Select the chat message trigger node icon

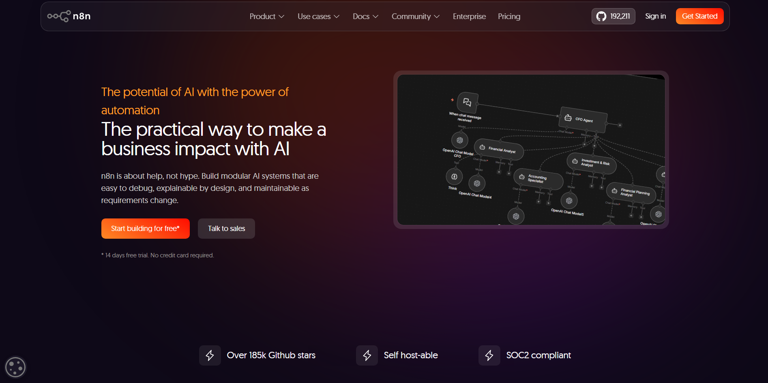pyautogui.click(x=467, y=102)
